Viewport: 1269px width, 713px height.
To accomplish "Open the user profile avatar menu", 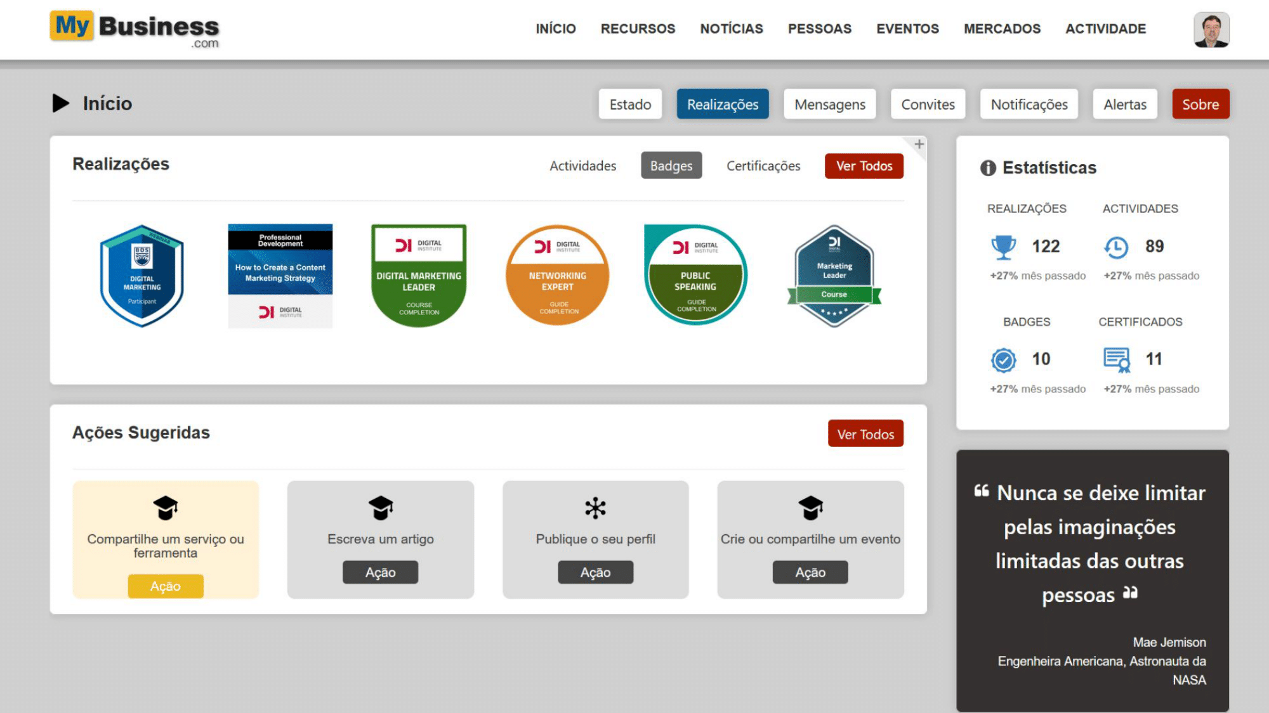I will [x=1211, y=29].
